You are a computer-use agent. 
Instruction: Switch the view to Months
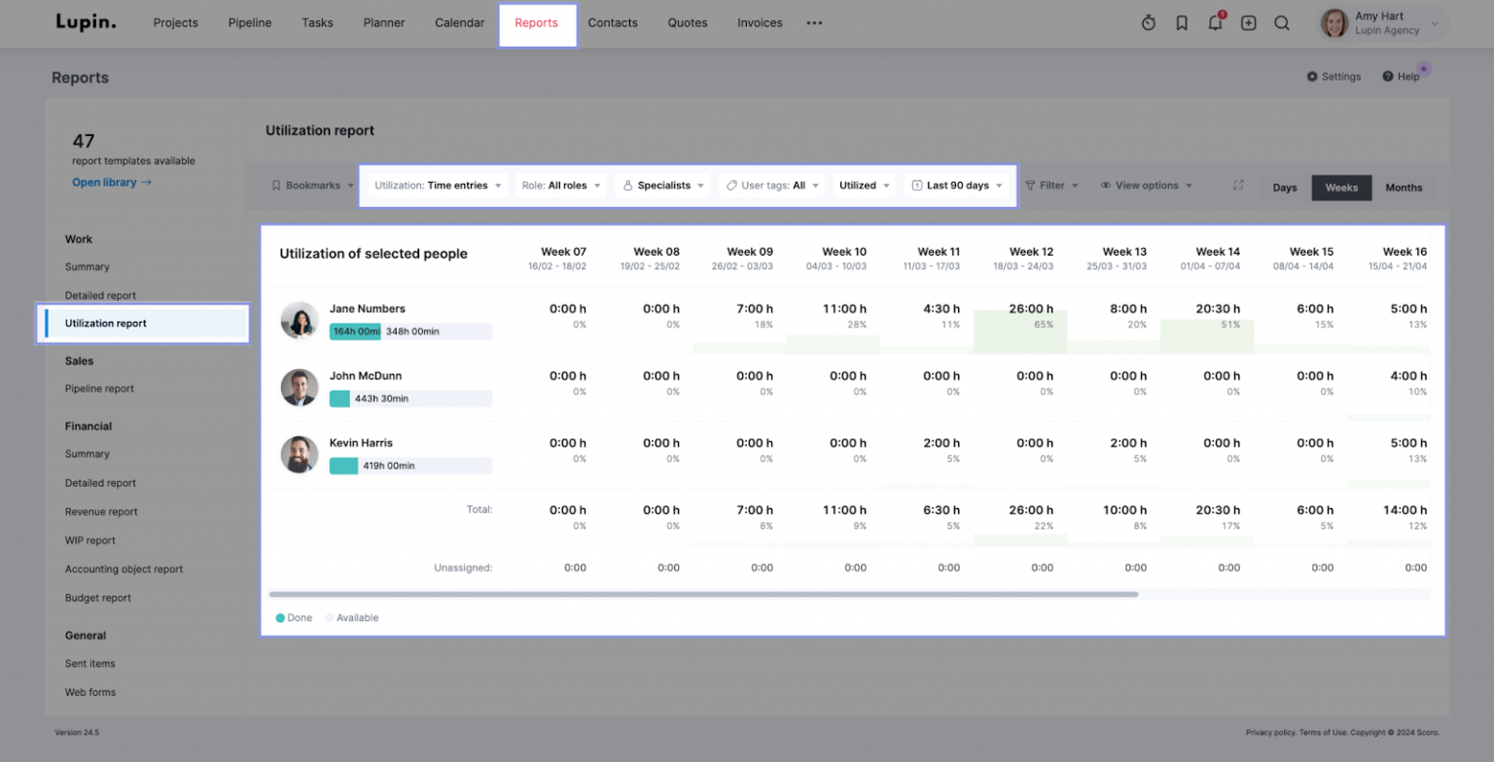1404,187
